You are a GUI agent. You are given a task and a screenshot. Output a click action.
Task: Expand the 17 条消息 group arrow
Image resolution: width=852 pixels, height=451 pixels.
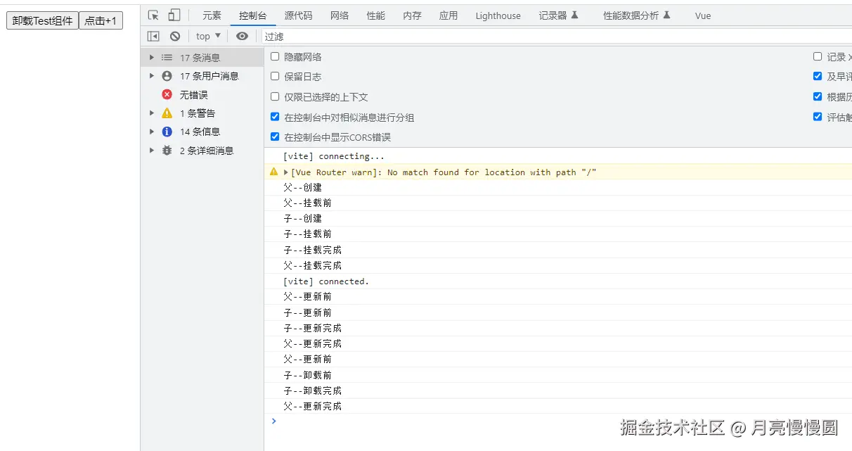click(152, 58)
